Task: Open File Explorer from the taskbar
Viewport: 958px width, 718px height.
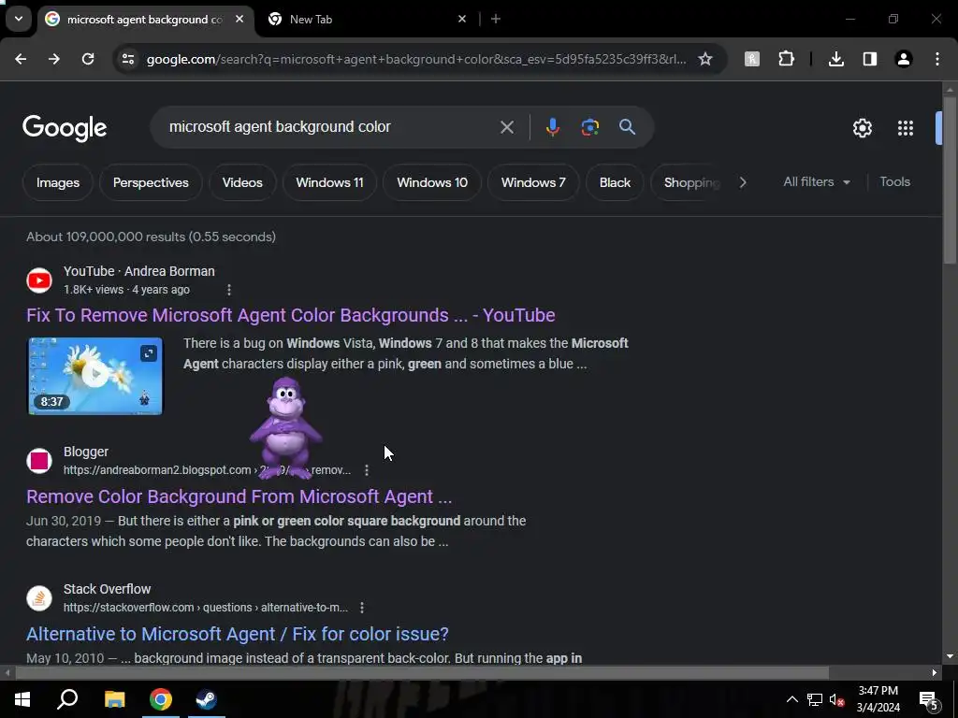Action: tap(114, 699)
